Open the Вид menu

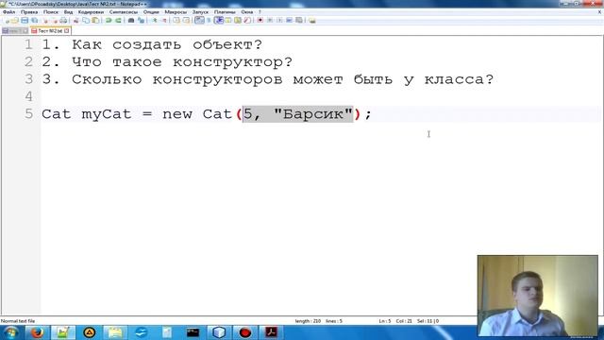pos(68,12)
